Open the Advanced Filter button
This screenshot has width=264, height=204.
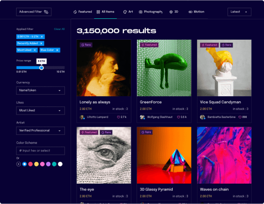[x=34, y=12]
